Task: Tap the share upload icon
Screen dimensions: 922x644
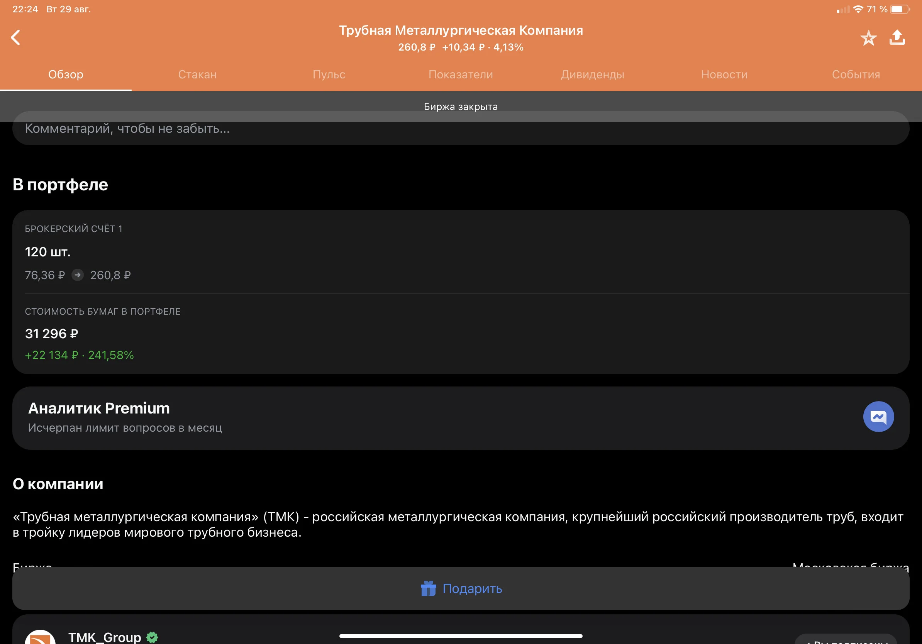Action: 897,37
